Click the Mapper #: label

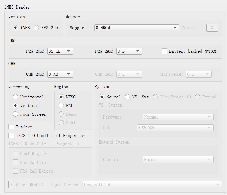pyautogui.click(x=80, y=28)
